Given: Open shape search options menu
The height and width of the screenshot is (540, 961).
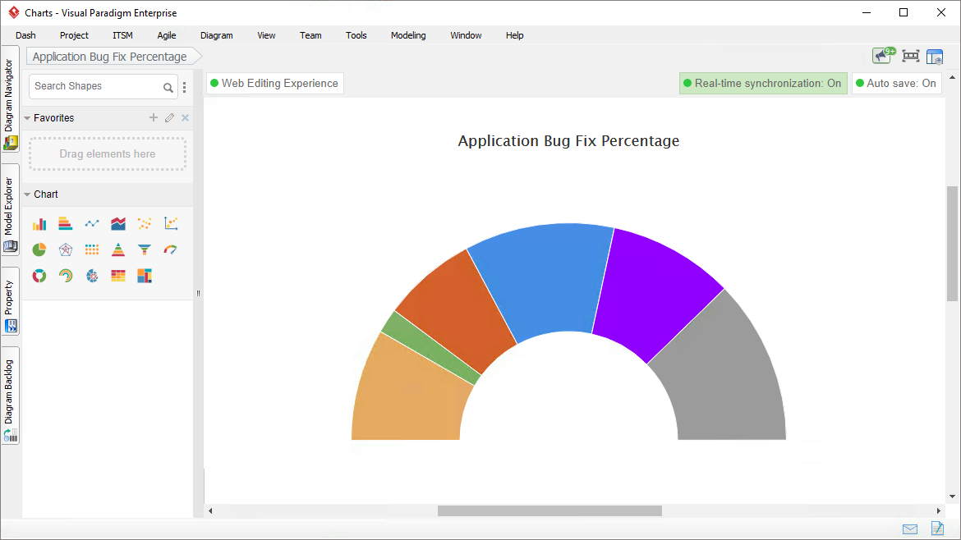Looking at the screenshot, I should pos(184,87).
